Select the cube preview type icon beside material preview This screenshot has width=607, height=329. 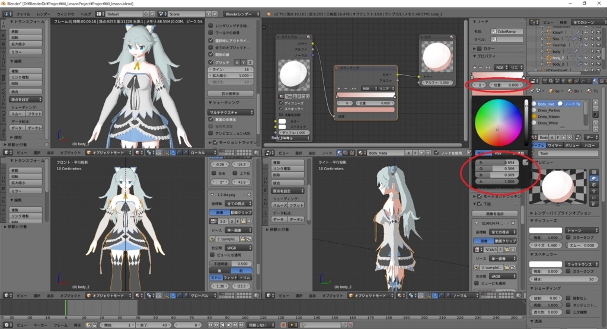pyautogui.click(x=594, y=184)
